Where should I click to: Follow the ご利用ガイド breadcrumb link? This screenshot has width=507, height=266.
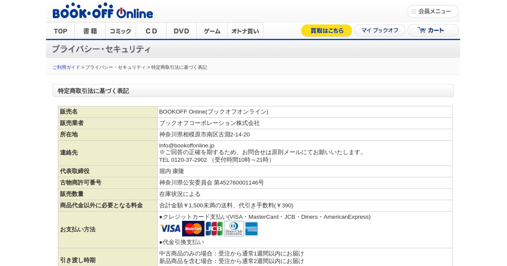66,68
